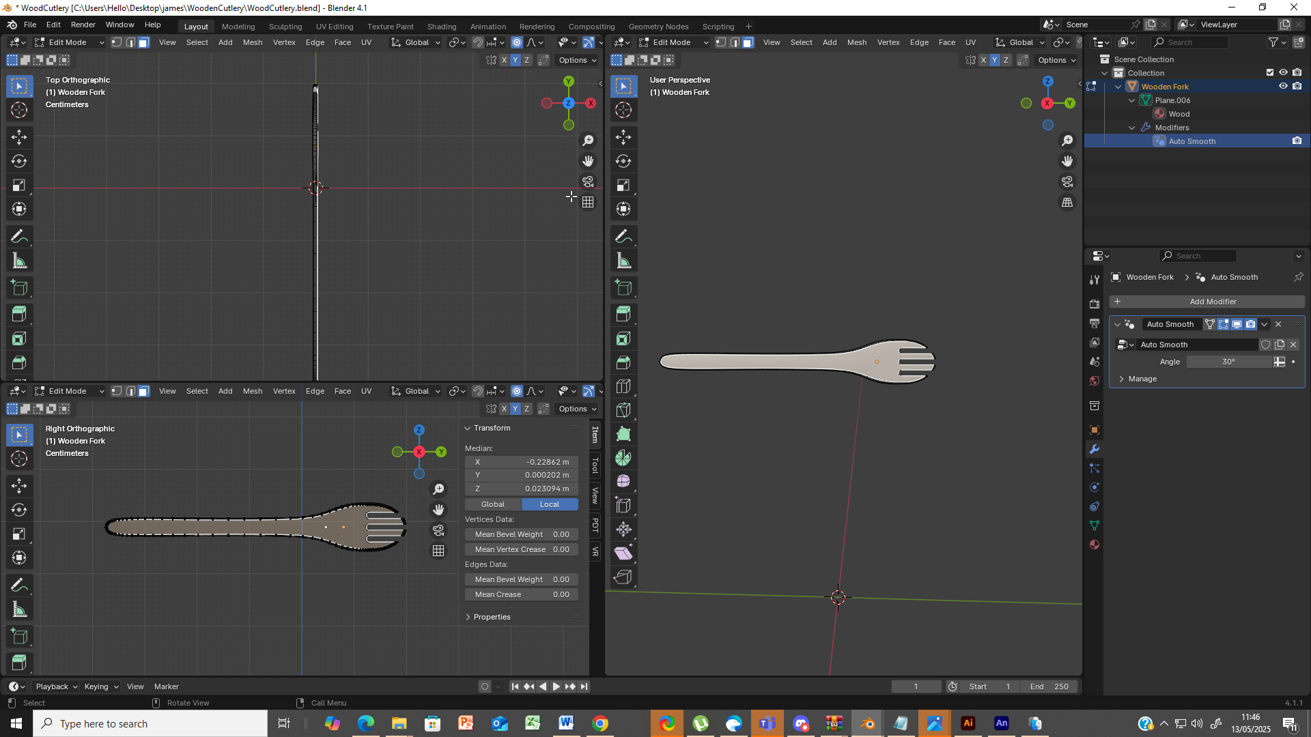Image resolution: width=1311 pixels, height=737 pixels.
Task: Open the Render menu
Action: pos(83,25)
